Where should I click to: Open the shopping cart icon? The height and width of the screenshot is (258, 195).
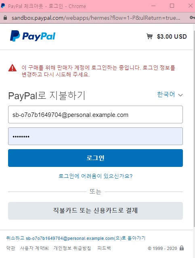click(x=149, y=36)
